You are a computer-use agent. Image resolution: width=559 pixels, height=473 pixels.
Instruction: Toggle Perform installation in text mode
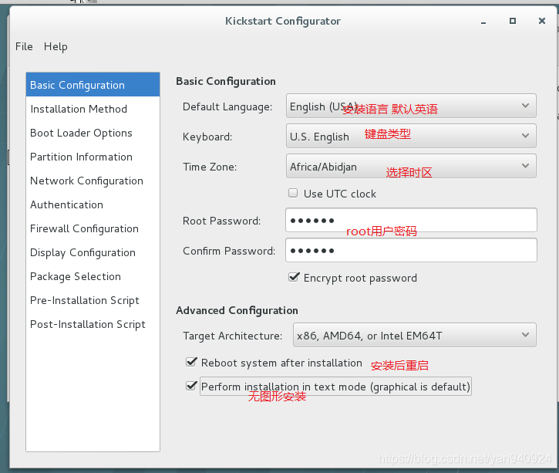[191, 386]
